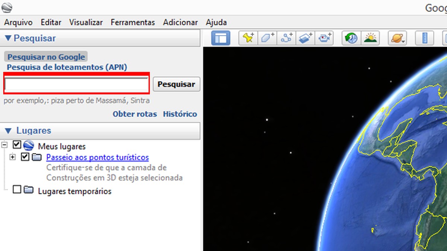447x251 pixels.
Task: Select the Add Polygon tool
Action: (x=267, y=38)
